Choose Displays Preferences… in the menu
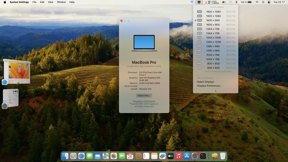 209,86
